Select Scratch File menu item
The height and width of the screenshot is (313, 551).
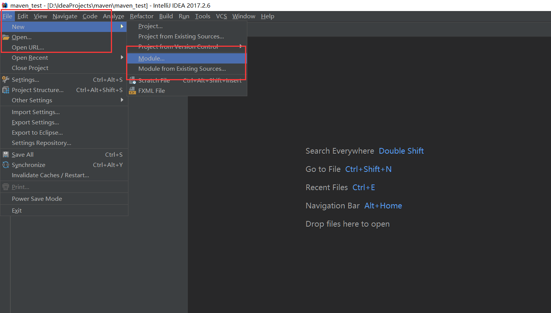187,80
